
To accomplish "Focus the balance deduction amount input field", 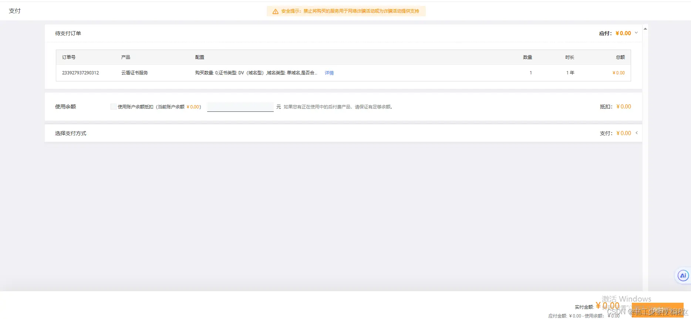I will pyautogui.click(x=240, y=107).
